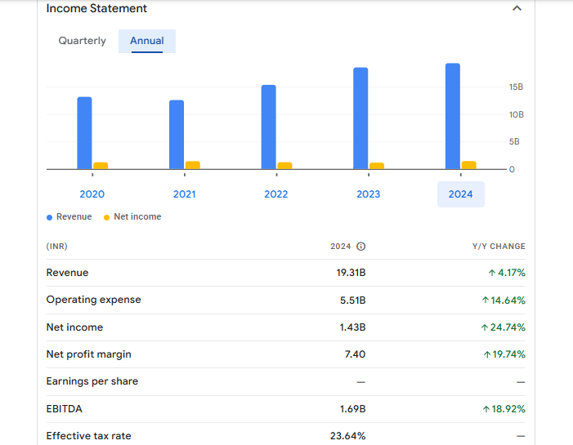Viewport: 573px width, 445px height.
Task: Switch to the Quarterly tab
Action: coord(83,41)
